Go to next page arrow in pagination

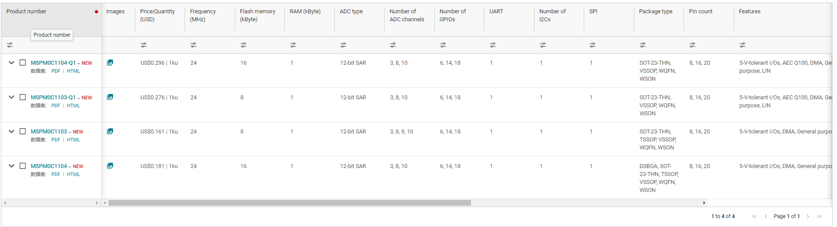point(808,216)
